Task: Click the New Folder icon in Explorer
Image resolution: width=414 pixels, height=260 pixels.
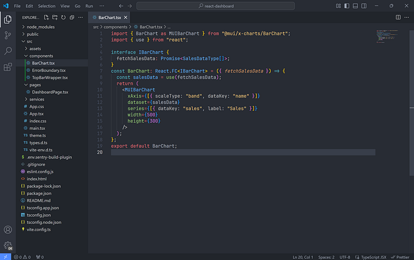Action: (55, 18)
